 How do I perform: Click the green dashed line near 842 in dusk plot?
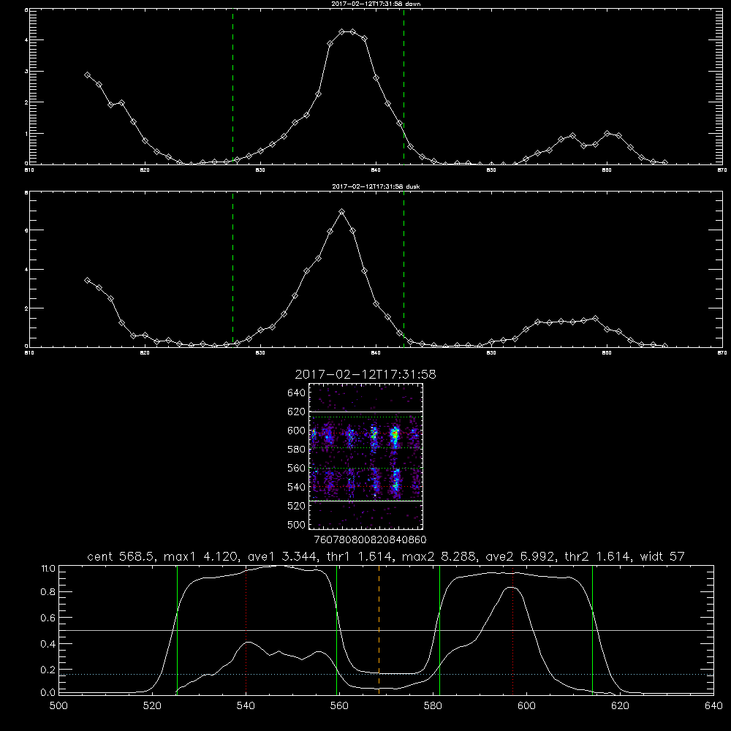coord(404,269)
